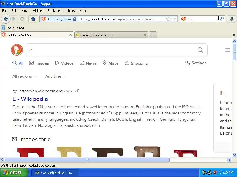Open the File menu
Screen dimensions: 237x177
point(4,11)
